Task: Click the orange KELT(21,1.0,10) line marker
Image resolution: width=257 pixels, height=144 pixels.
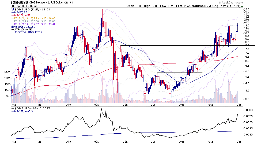Action: tap(13, 18)
